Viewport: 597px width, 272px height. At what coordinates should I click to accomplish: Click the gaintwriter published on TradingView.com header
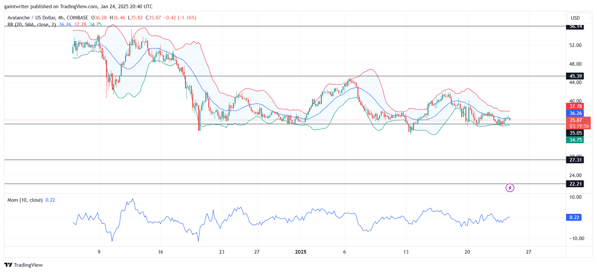click(78, 7)
